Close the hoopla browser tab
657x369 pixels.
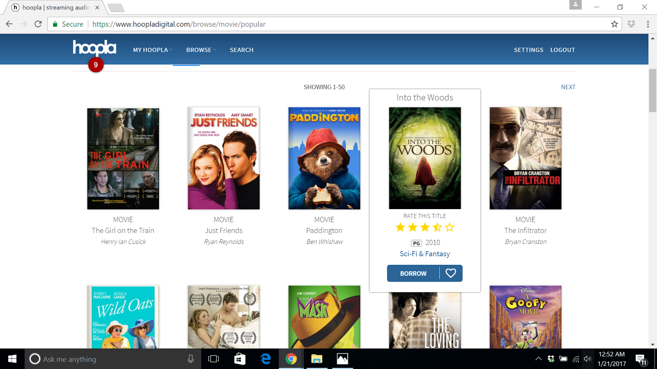pyautogui.click(x=97, y=7)
